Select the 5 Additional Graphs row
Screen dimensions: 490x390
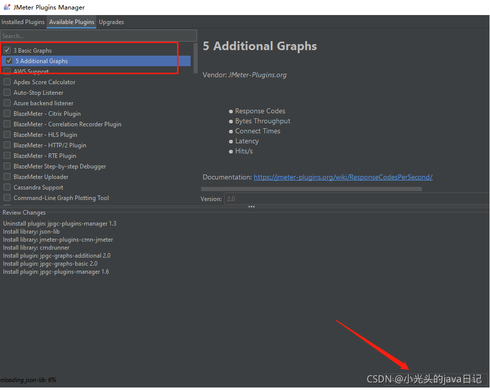(x=96, y=61)
